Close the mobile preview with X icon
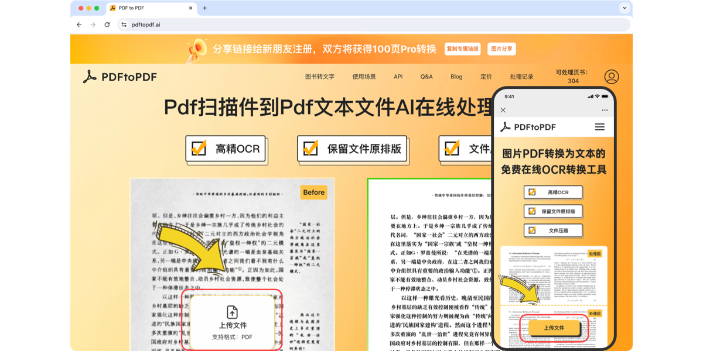Screen dimensions: 703x351 [x=503, y=110]
